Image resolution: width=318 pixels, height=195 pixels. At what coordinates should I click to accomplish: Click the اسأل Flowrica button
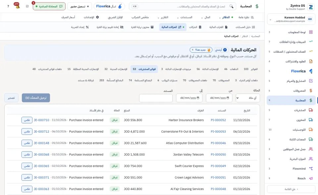point(109,6)
